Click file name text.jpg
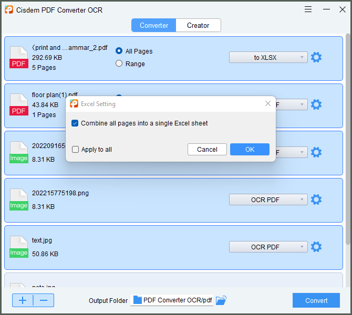Image resolution: width=352 pixels, height=315 pixels. 42,240
